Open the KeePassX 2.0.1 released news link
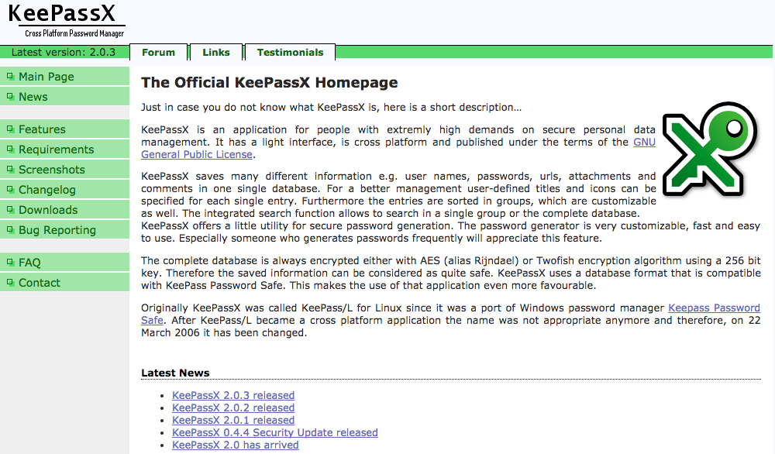 [x=233, y=420]
